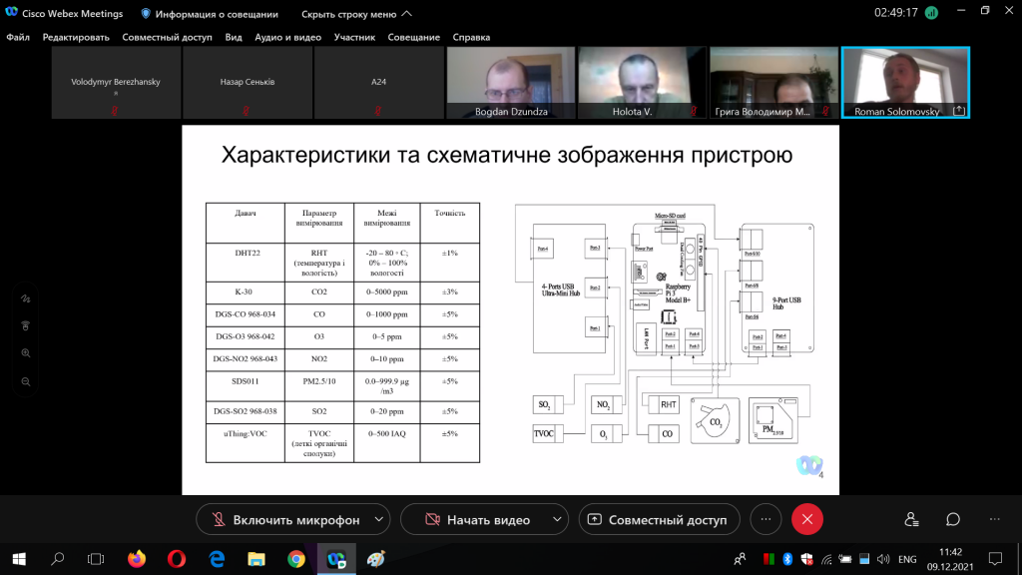
Task: Click the connection status indicator near timer
Action: point(931,13)
